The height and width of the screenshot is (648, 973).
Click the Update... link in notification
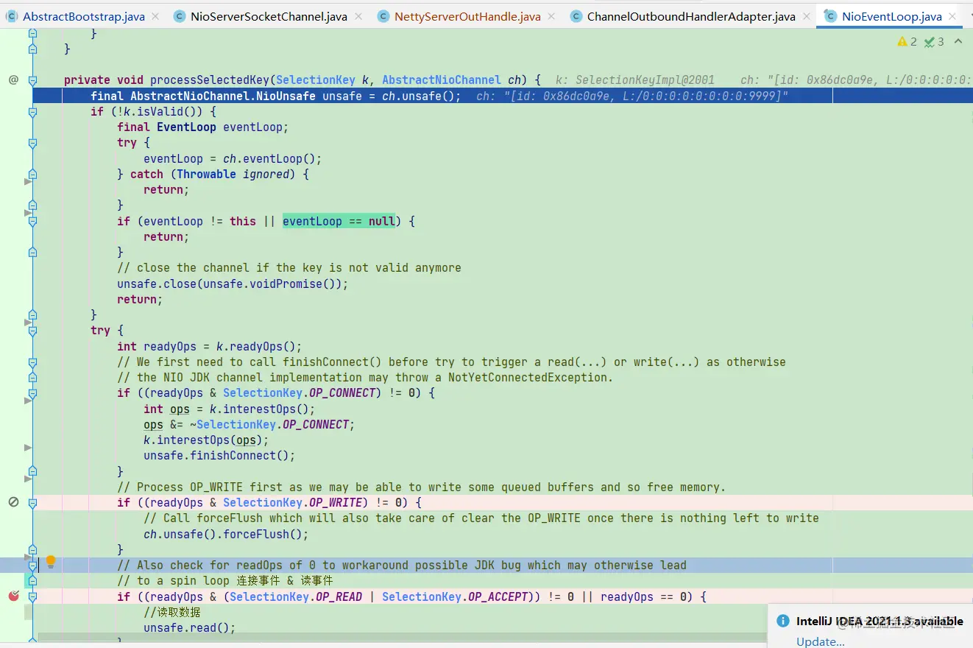pos(821,641)
